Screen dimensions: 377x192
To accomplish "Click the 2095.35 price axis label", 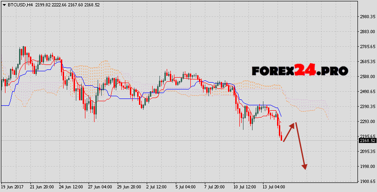I will coord(367,152).
